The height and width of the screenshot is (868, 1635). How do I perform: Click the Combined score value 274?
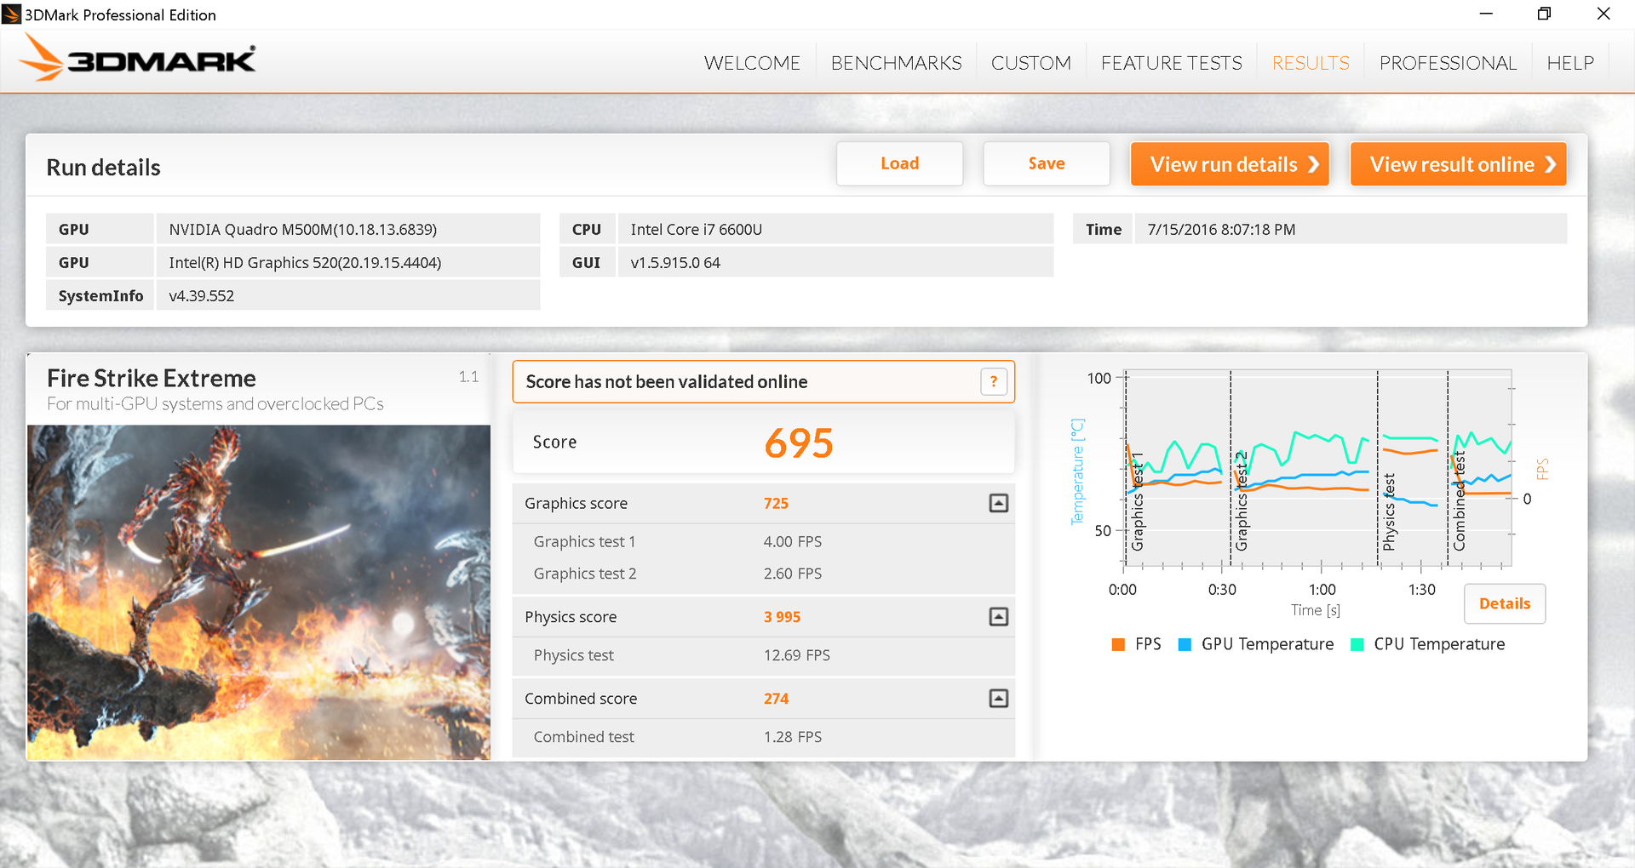(x=776, y=699)
